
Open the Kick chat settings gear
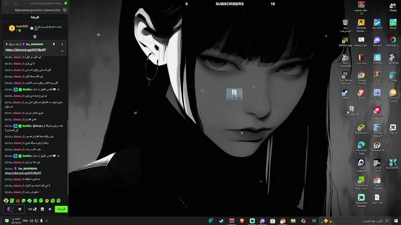pos(50,209)
